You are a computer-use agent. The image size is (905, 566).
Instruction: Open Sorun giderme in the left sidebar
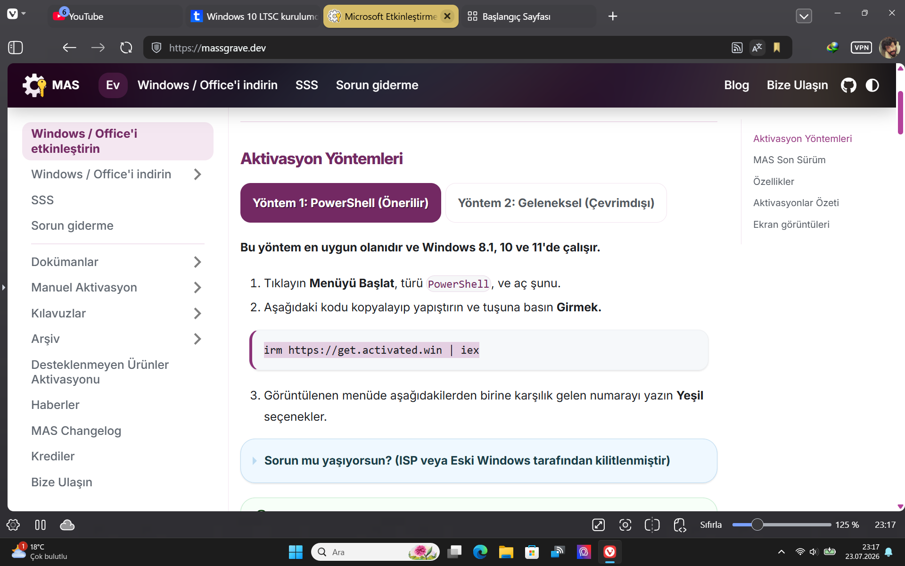tap(72, 225)
